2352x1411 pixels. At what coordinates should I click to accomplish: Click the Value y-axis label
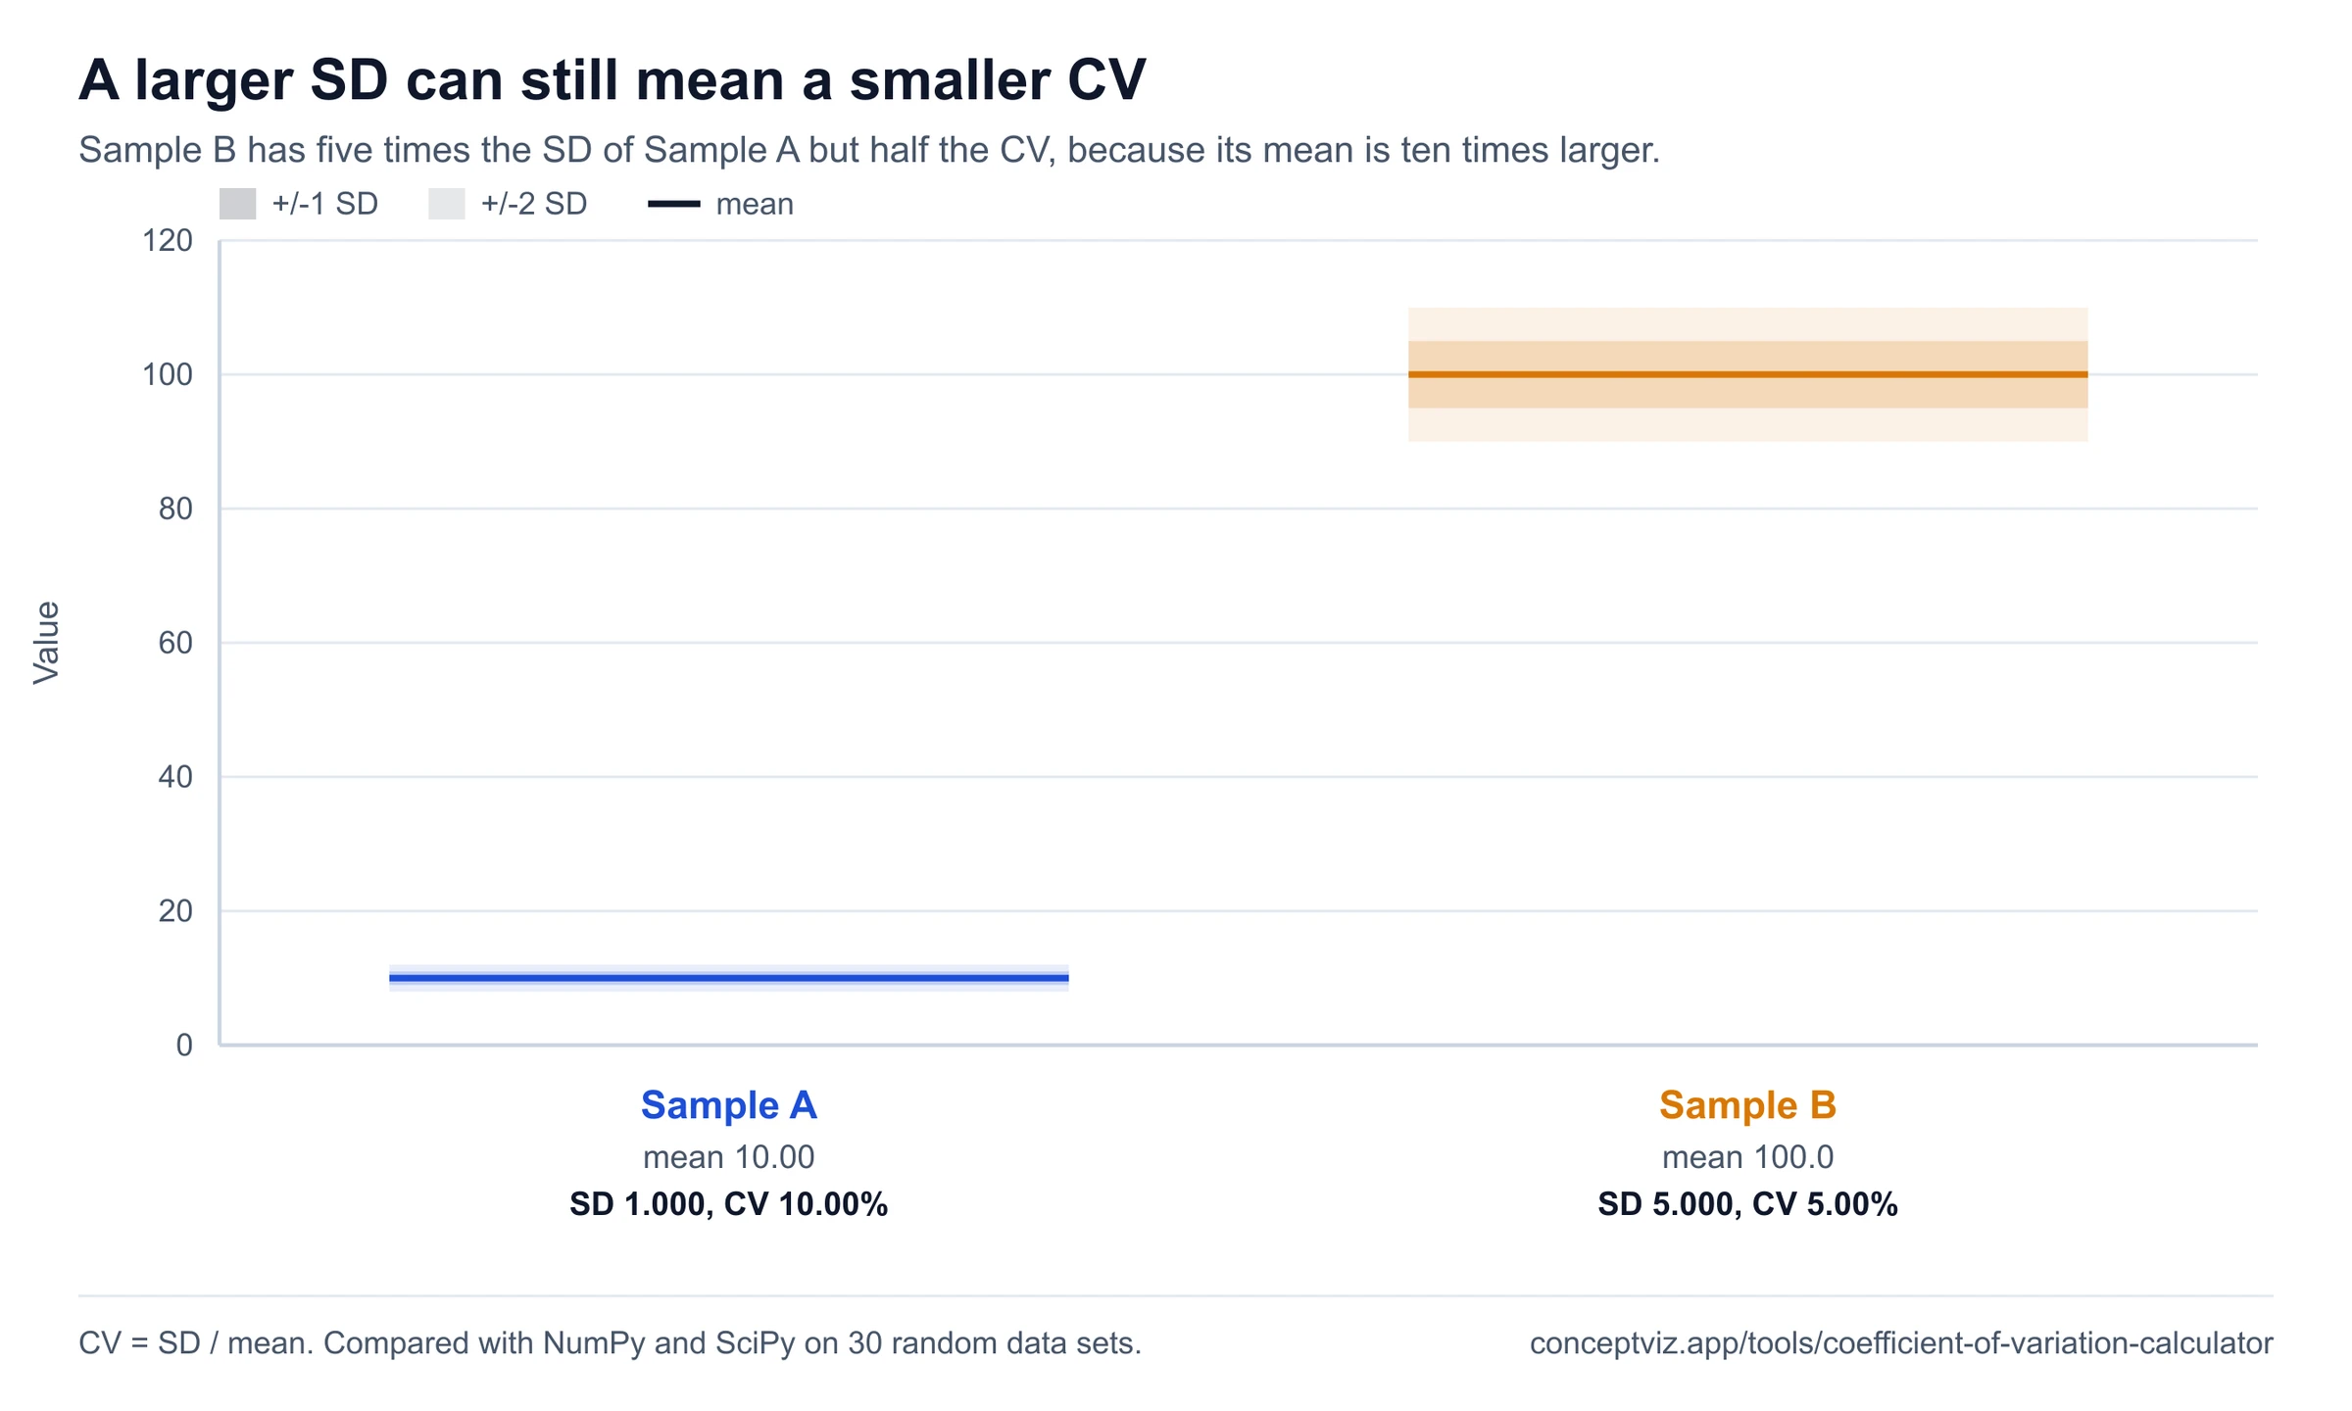(x=46, y=643)
